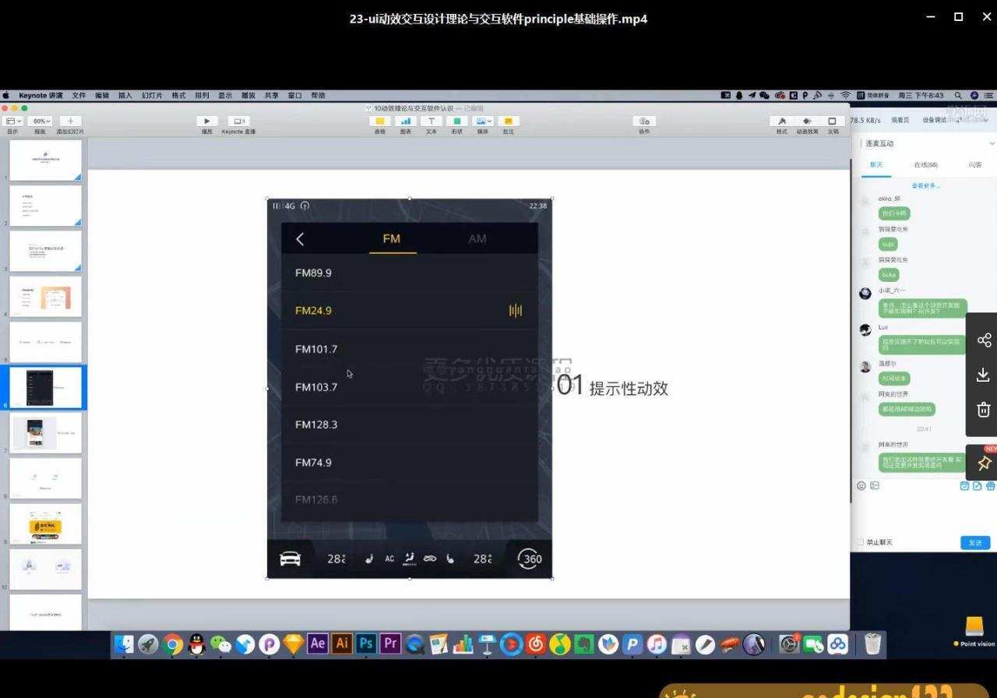The width and height of the screenshot is (997, 698).
Task: Select the FM101.7 station row
Action: coord(410,349)
